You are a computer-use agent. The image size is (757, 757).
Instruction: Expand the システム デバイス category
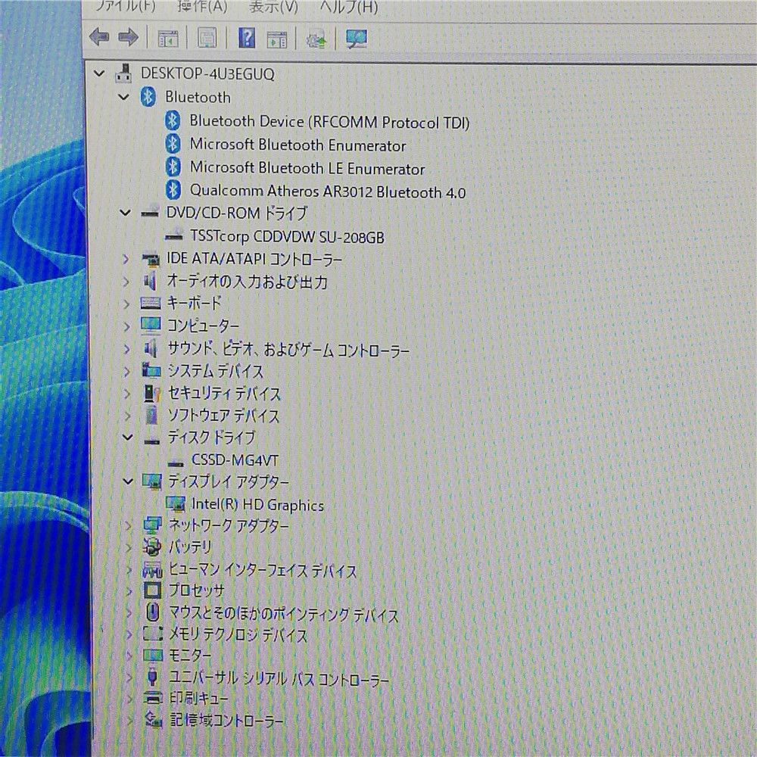(x=127, y=371)
